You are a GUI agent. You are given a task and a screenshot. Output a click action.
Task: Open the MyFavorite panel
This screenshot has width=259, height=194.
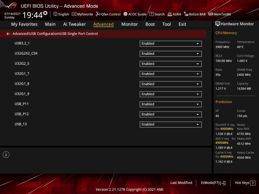82,14
